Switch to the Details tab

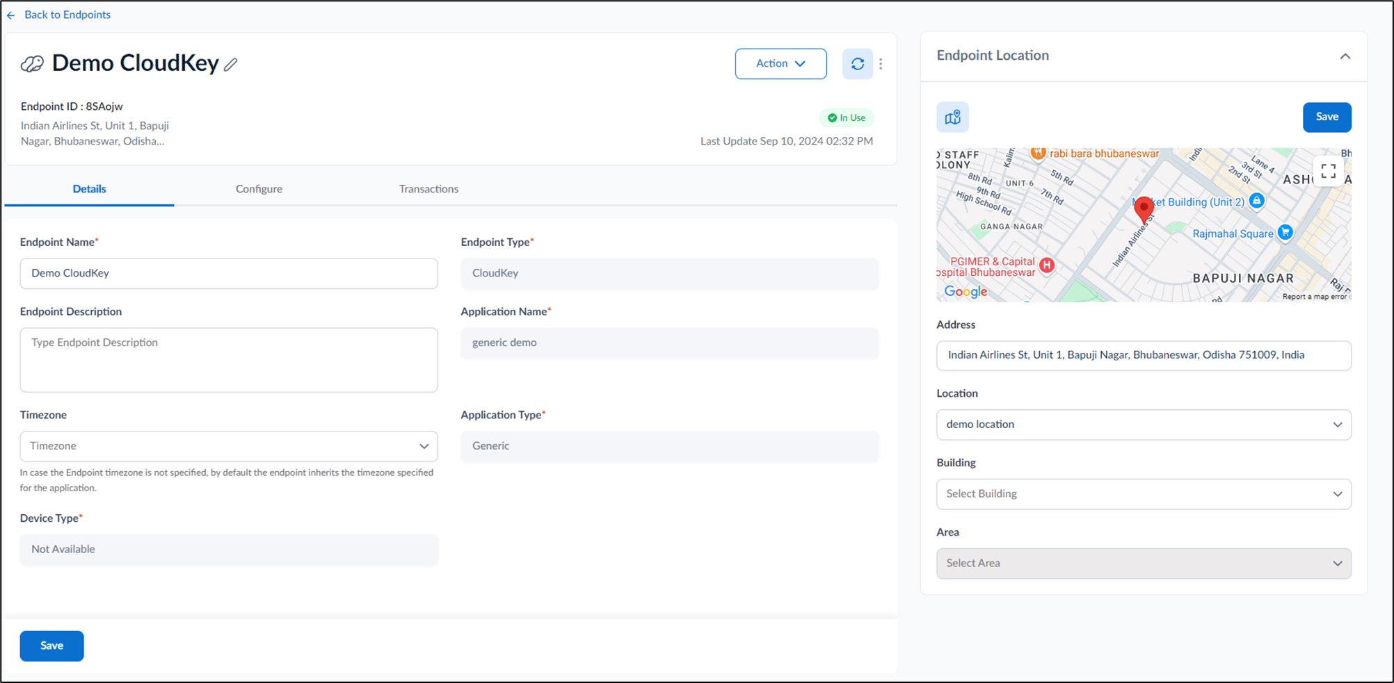90,189
